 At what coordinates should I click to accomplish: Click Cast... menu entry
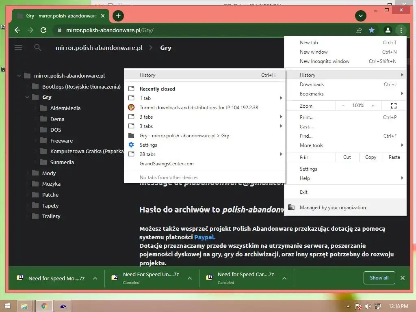[345, 127]
